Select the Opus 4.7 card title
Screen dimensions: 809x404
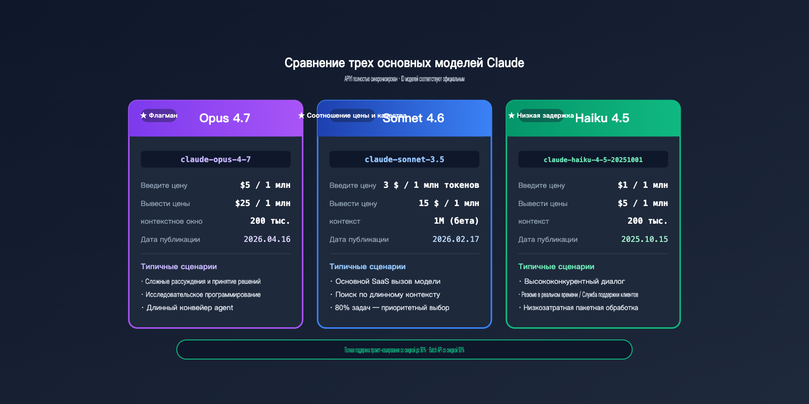pyautogui.click(x=224, y=118)
